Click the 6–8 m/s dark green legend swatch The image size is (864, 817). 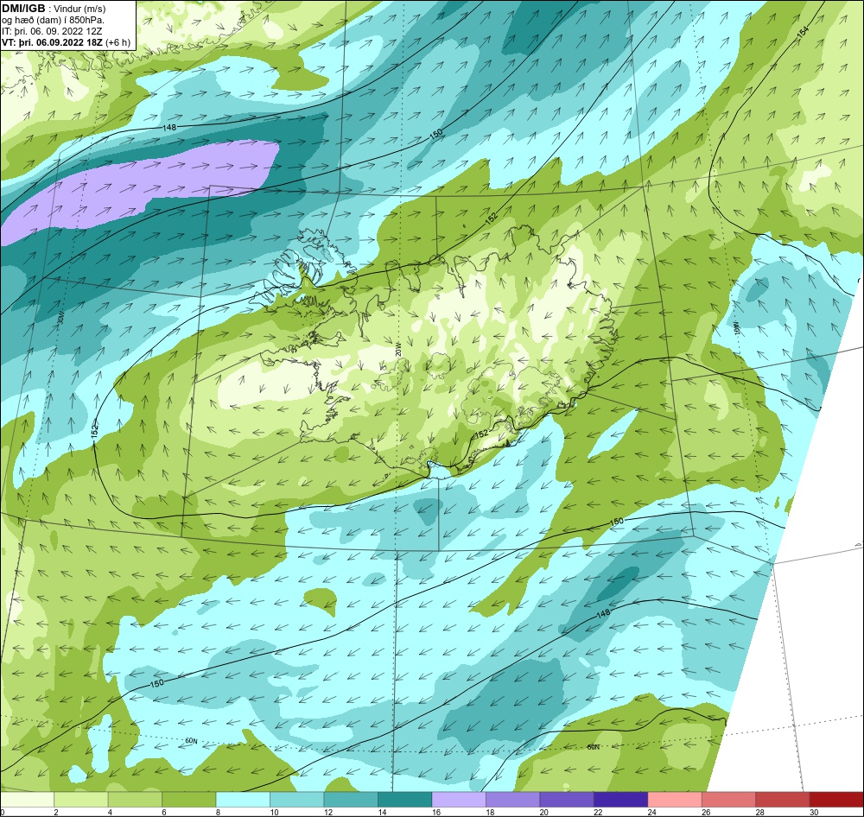(x=189, y=800)
